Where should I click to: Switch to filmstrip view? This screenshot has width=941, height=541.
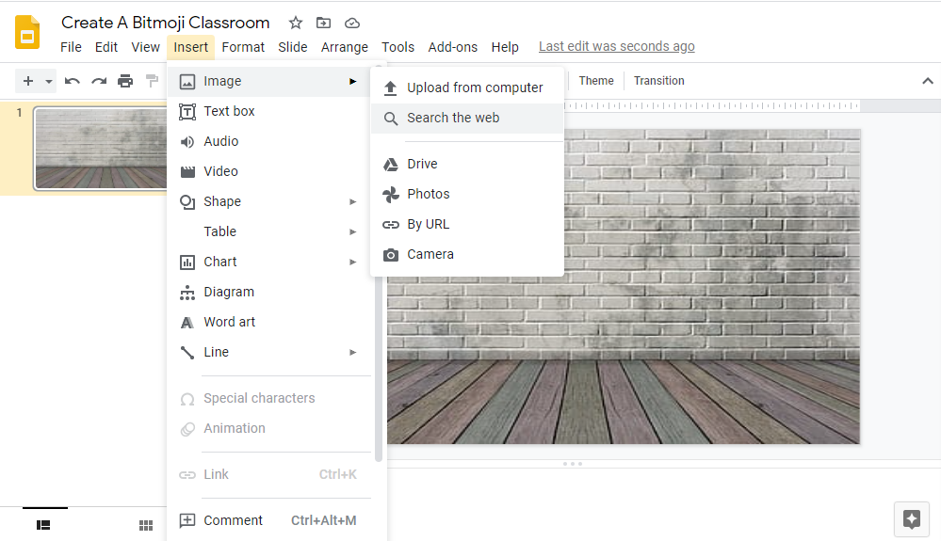43,525
